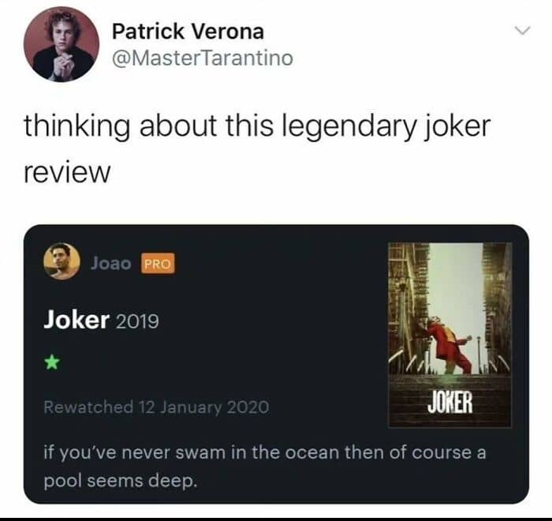The height and width of the screenshot is (521, 552).
Task: Click the JOKER title on the poster
Action: (x=450, y=403)
